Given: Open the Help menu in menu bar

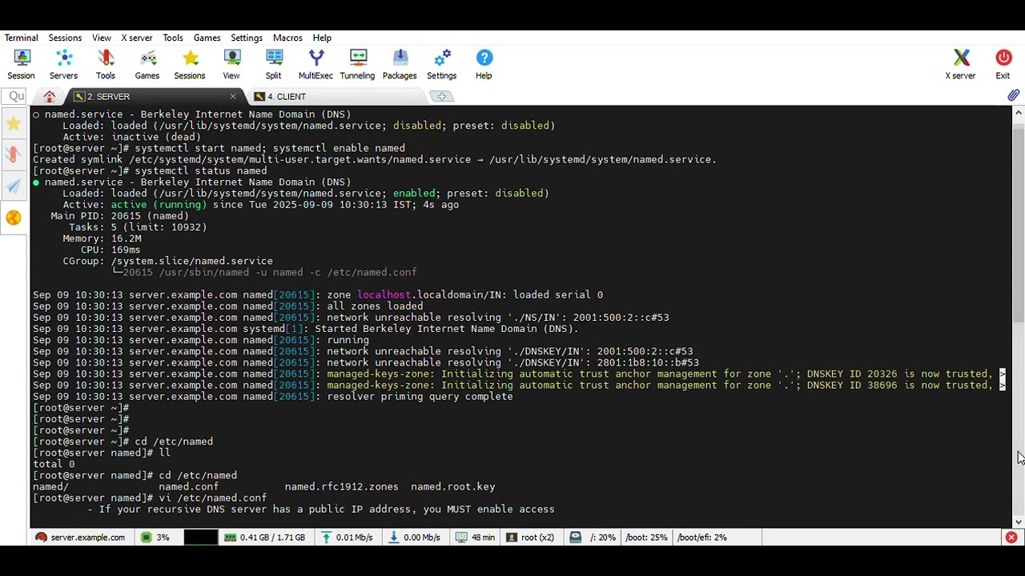Looking at the screenshot, I should [x=322, y=38].
